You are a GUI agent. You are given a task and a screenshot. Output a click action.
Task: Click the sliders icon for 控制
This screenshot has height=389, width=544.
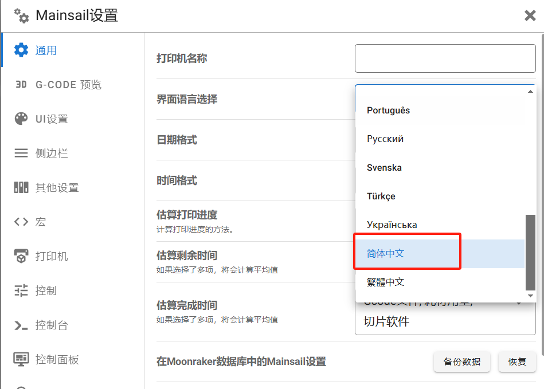[x=21, y=291]
